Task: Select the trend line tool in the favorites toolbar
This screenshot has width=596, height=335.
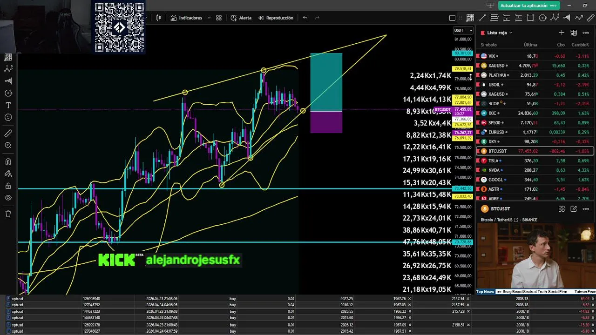Action: (x=482, y=18)
